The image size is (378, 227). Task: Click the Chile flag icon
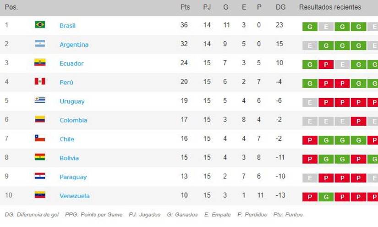point(40,138)
